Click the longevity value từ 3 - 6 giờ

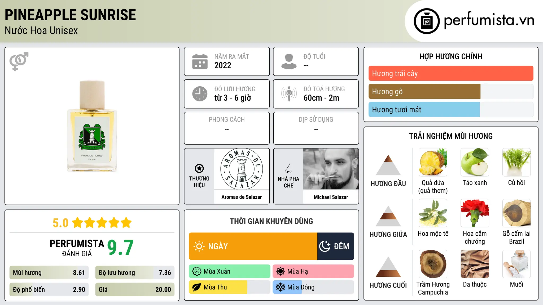[x=233, y=98]
